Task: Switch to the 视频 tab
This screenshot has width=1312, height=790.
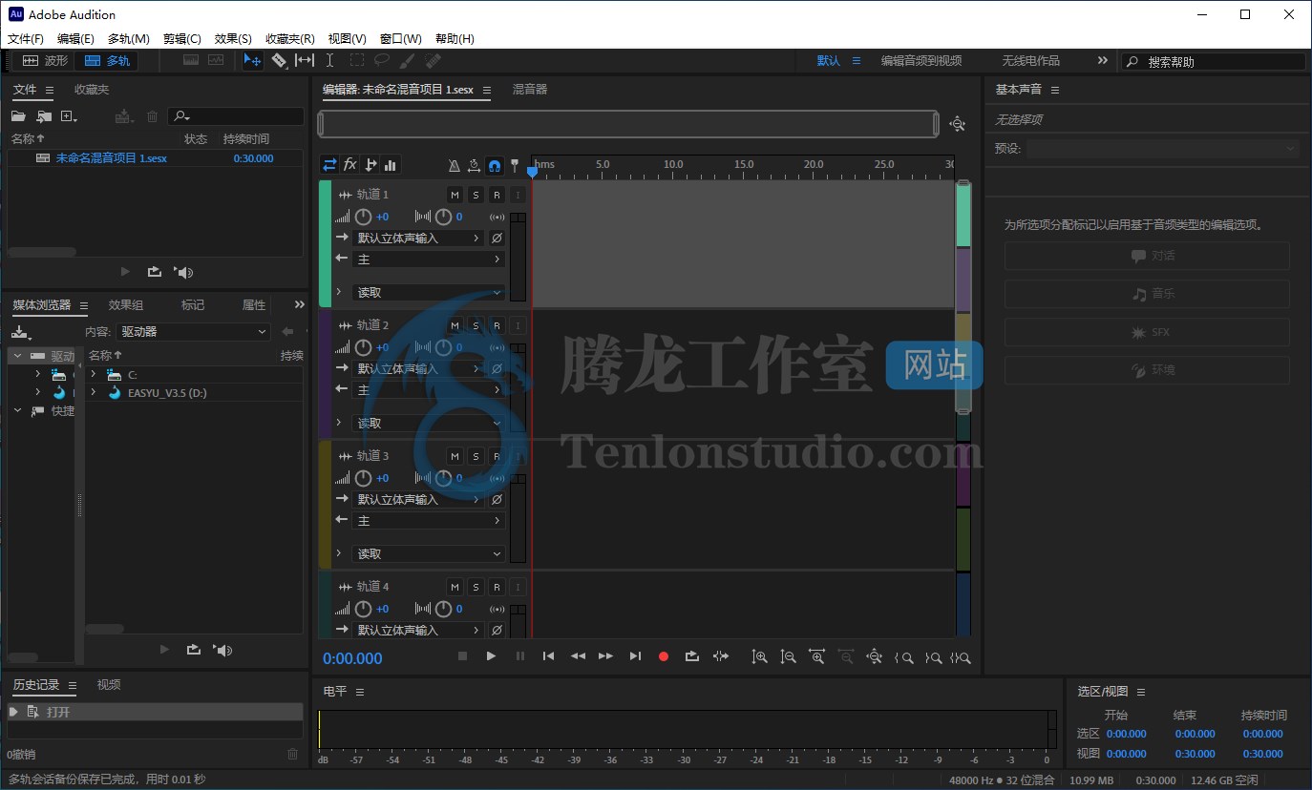Action: (109, 685)
